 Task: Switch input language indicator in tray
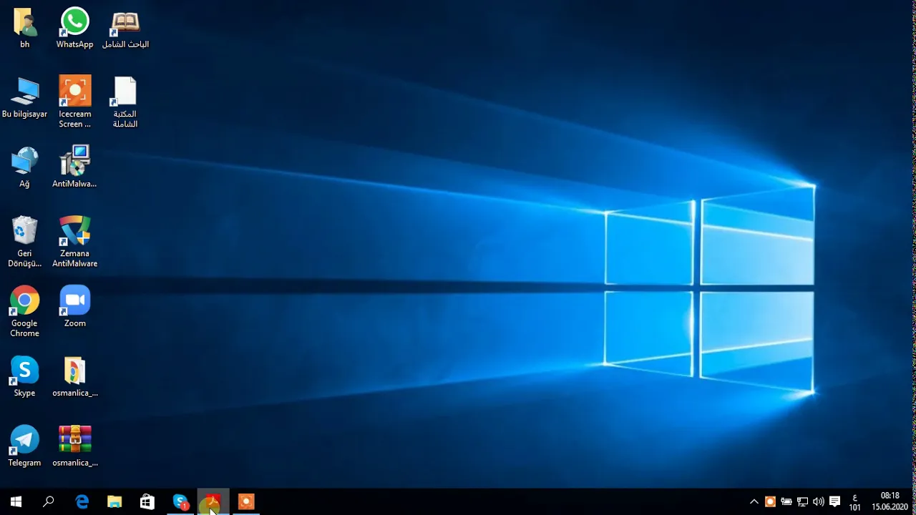[854, 501]
